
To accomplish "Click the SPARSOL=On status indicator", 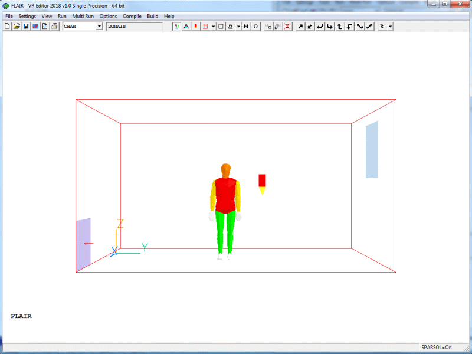I will coord(437,348).
